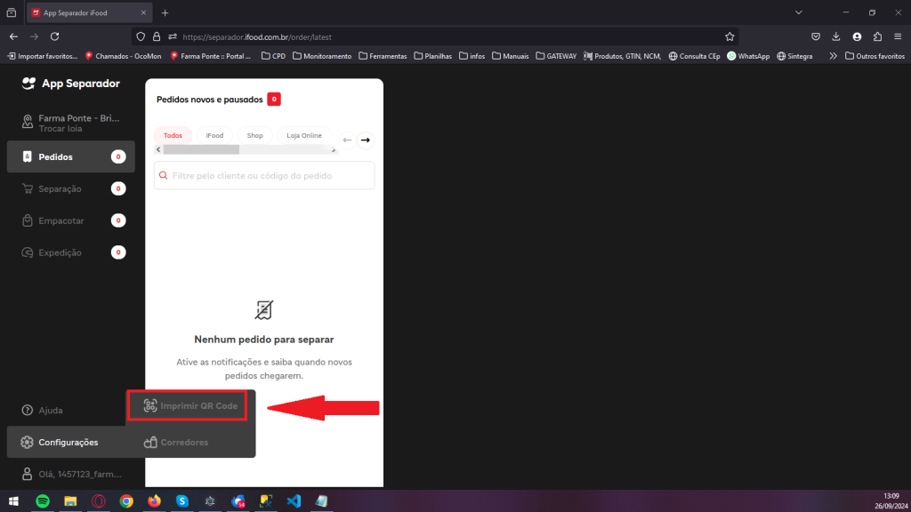Open browser extensions menu
This screenshot has height=512, width=911.
click(x=877, y=36)
